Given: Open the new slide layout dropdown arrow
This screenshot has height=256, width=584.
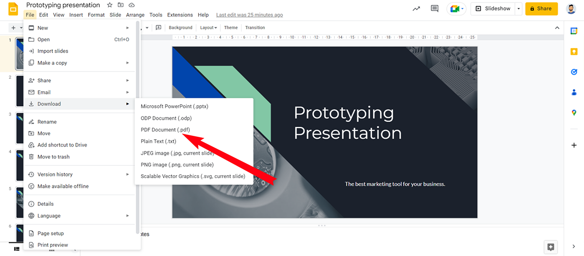Looking at the screenshot, I should tap(21, 28).
